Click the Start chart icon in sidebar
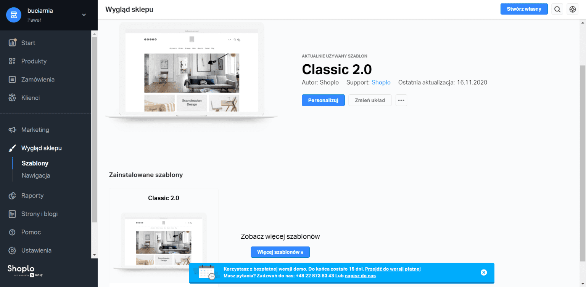Viewport: 586px width, 287px height. (x=13, y=43)
